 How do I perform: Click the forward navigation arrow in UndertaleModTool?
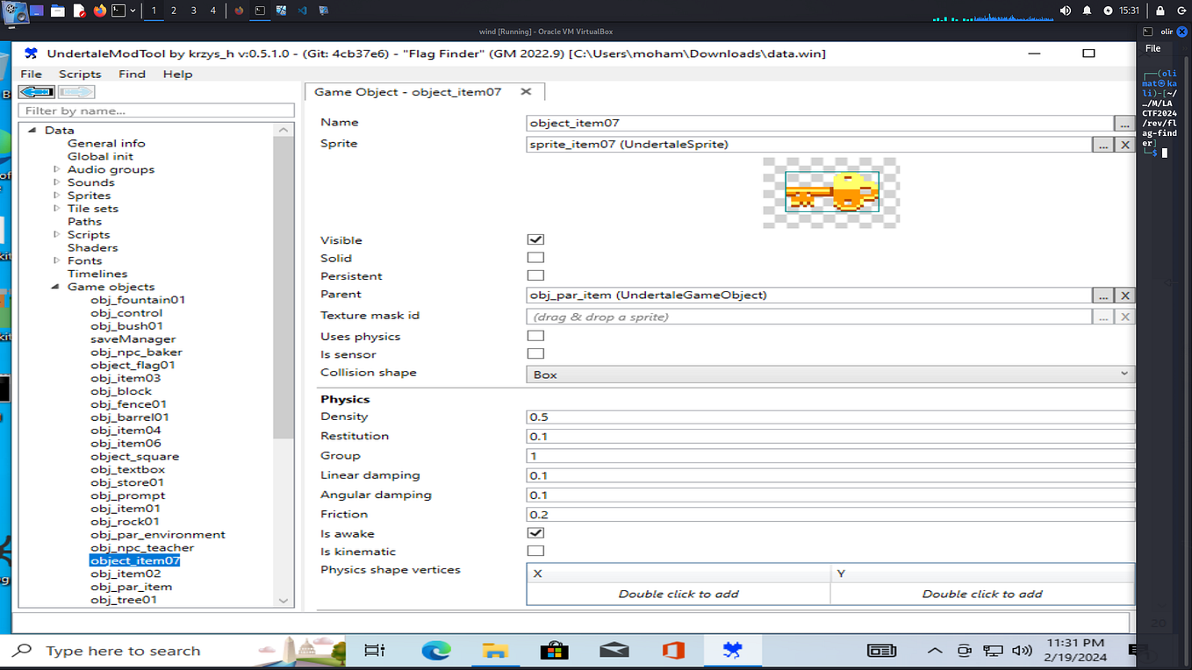[76, 91]
